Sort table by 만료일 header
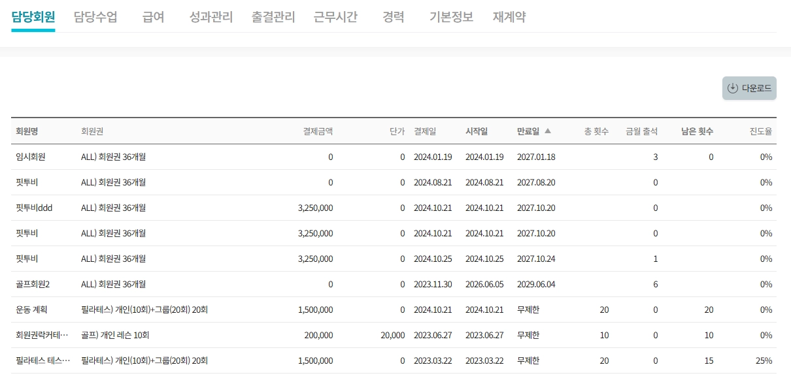Viewport: 791px width, 382px height. pos(528,131)
